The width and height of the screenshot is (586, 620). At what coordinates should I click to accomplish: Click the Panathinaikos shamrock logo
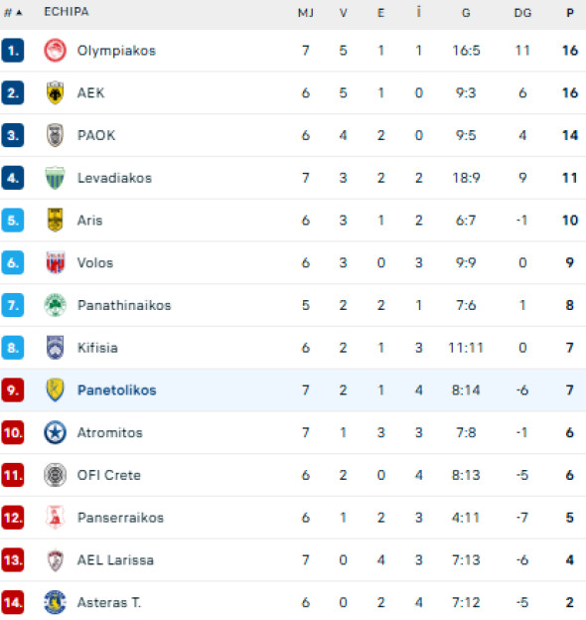[x=55, y=305]
